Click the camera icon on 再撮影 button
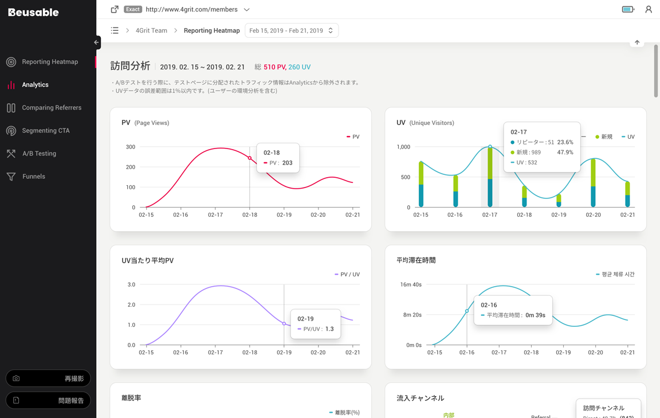The height and width of the screenshot is (418, 660). 16,378
